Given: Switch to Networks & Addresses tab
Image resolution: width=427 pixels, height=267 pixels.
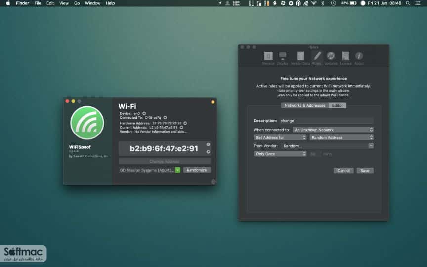Looking at the screenshot, I should (305, 105).
